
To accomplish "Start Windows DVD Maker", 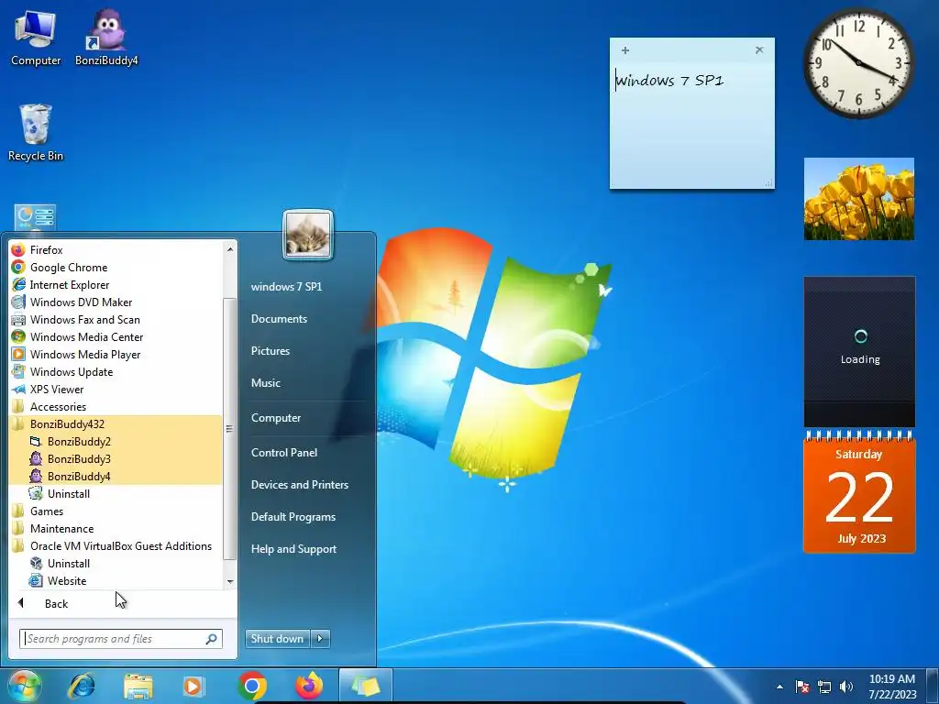I will (115, 302).
